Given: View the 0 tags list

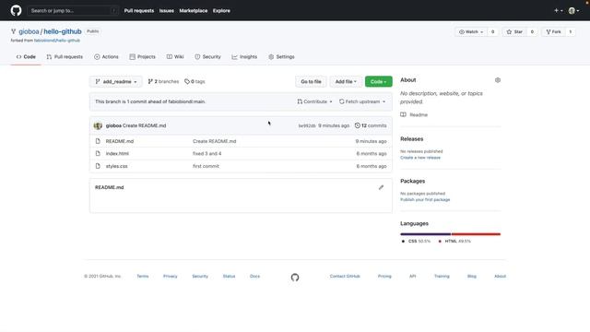Looking at the screenshot, I should 195,81.
